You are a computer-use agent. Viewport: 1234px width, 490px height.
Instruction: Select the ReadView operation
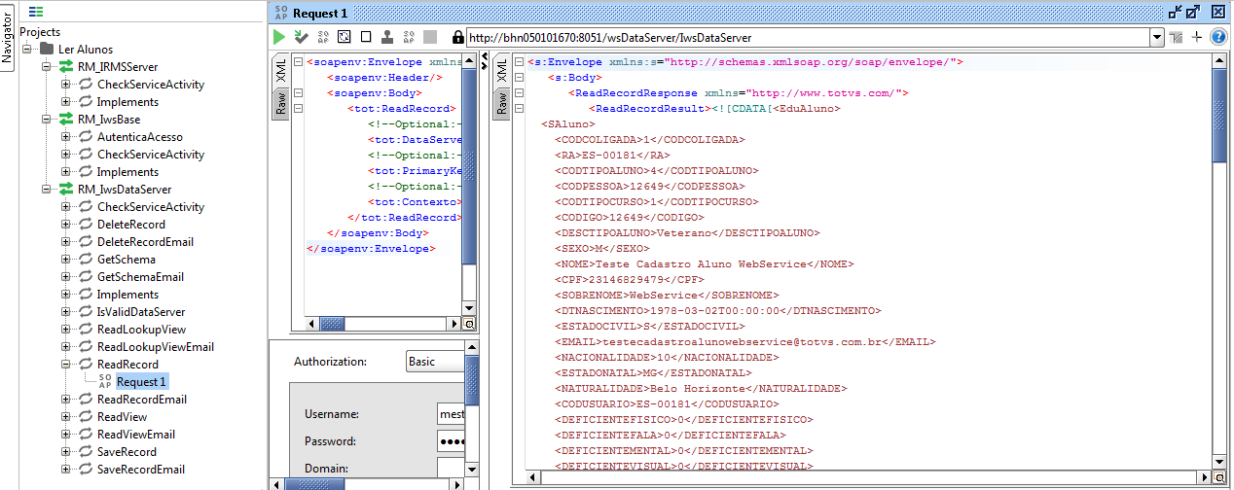(x=122, y=417)
